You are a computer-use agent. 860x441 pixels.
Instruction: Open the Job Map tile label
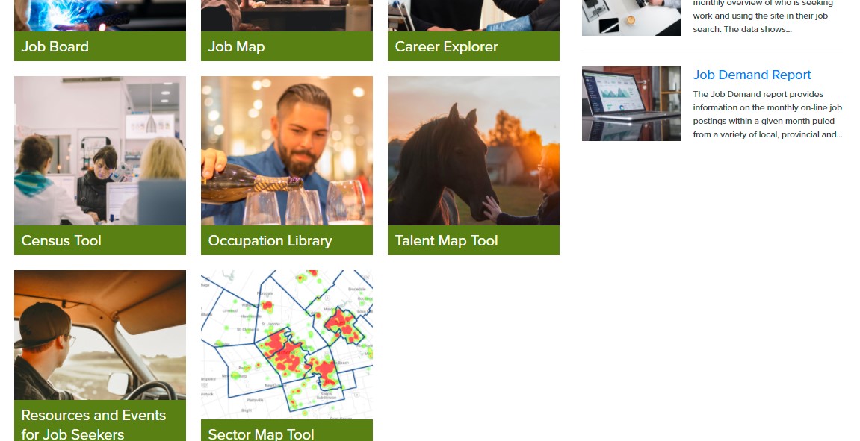pos(287,46)
